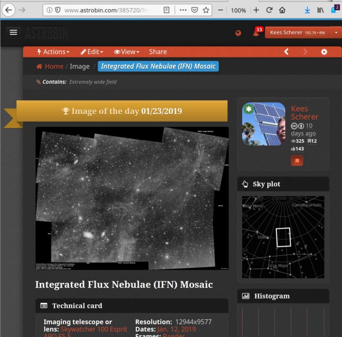Click the browser forward arrow

[22, 10]
